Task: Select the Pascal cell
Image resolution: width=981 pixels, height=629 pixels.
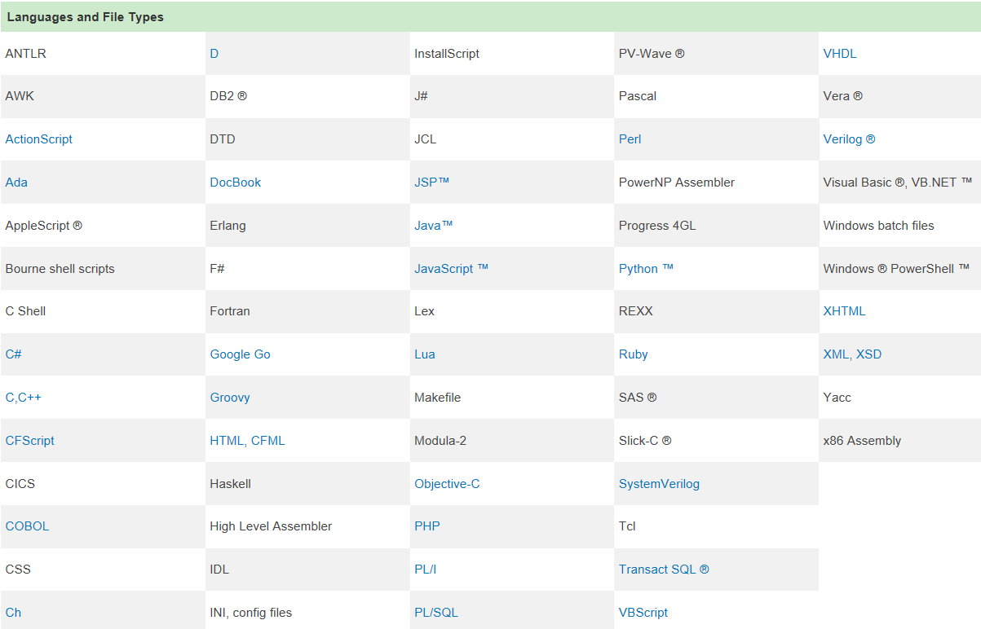Action: [717, 96]
